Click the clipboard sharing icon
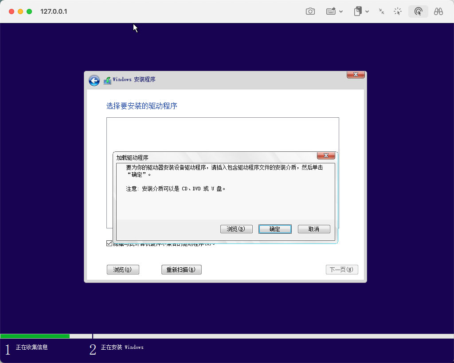Screen dimensions: 454x363 [358, 12]
